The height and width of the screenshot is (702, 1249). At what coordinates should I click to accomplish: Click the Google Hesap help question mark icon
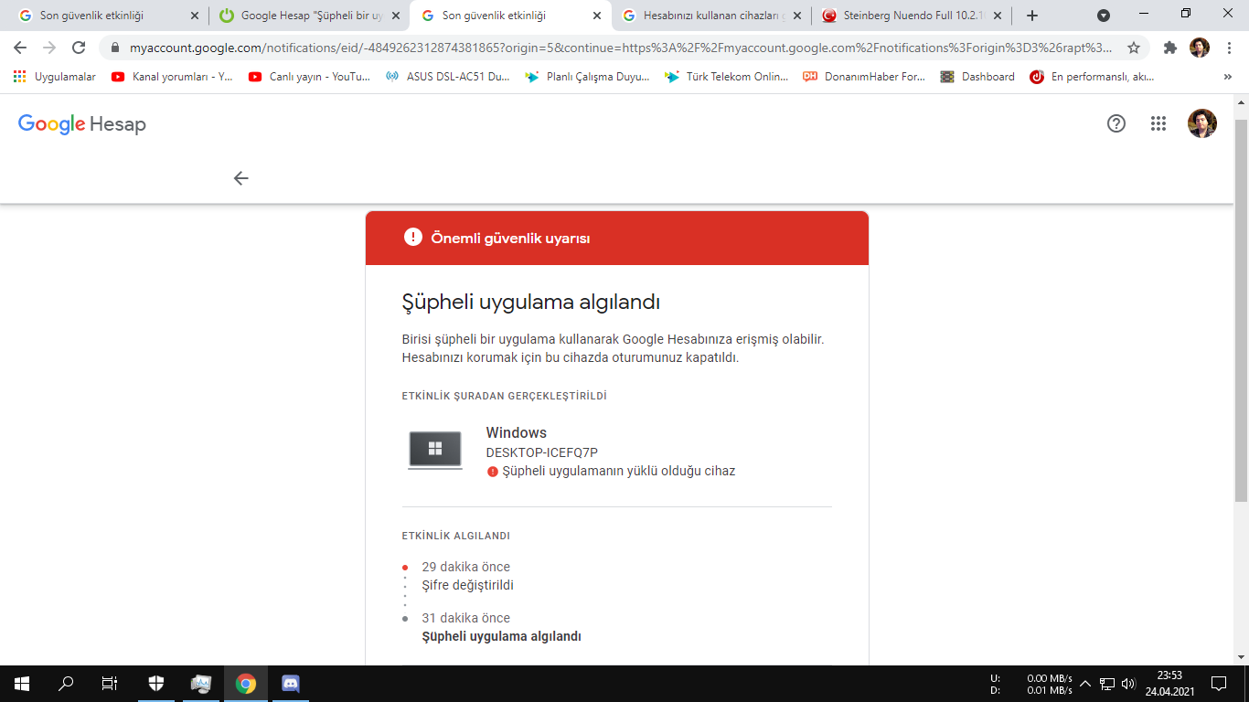[1116, 123]
